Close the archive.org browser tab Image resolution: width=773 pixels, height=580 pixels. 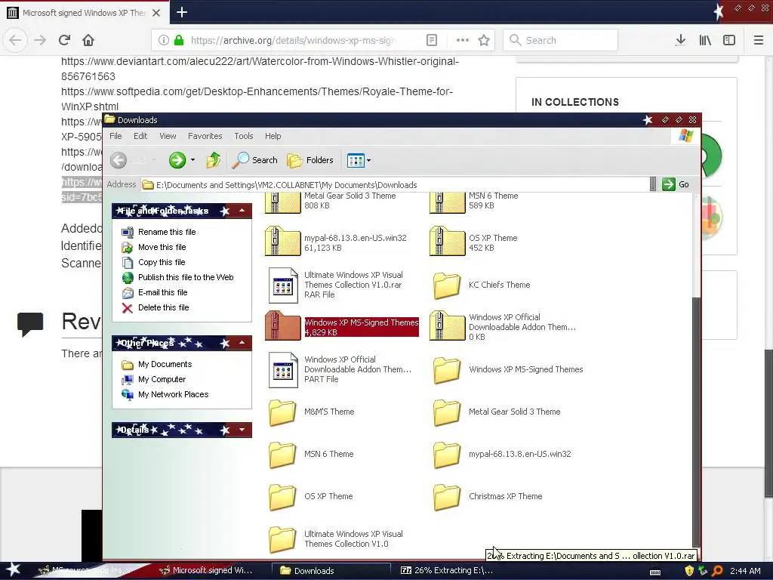point(156,13)
